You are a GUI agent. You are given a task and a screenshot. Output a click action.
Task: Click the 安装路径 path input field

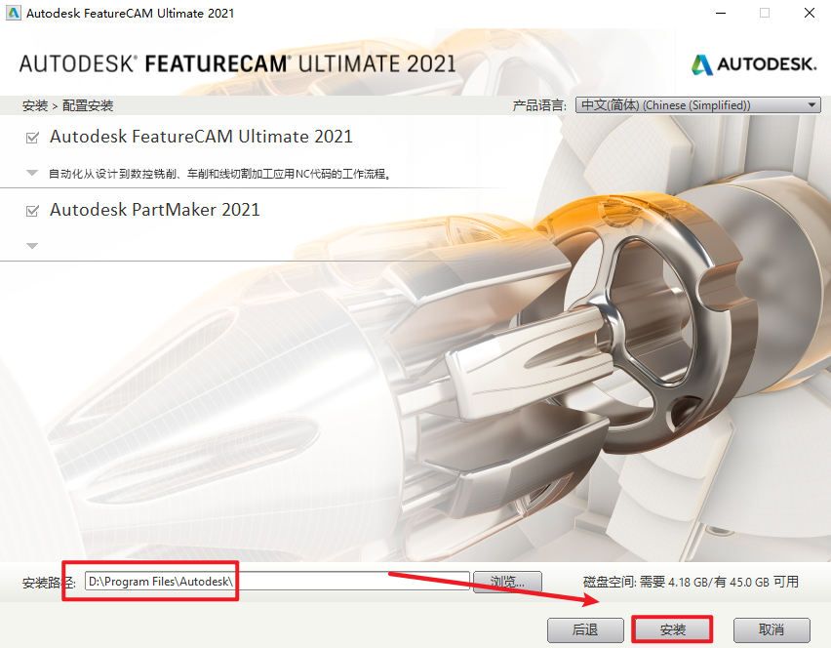pyautogui.click(x=277, y=582)
